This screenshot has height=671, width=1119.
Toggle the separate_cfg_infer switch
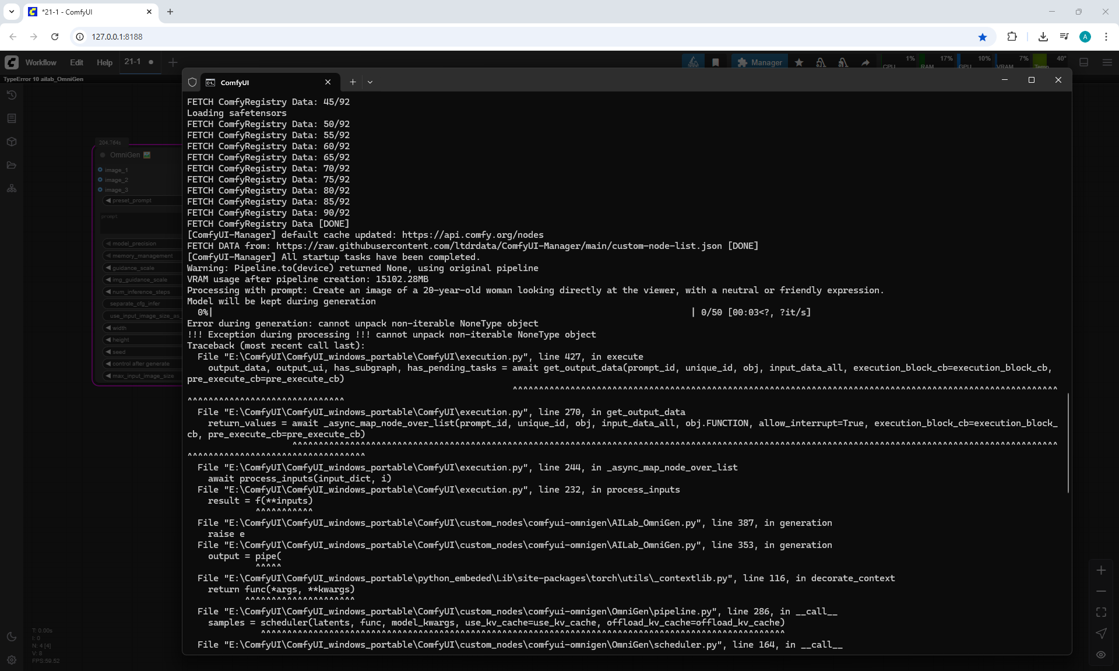pyautogui.click(x=140, y=304)
